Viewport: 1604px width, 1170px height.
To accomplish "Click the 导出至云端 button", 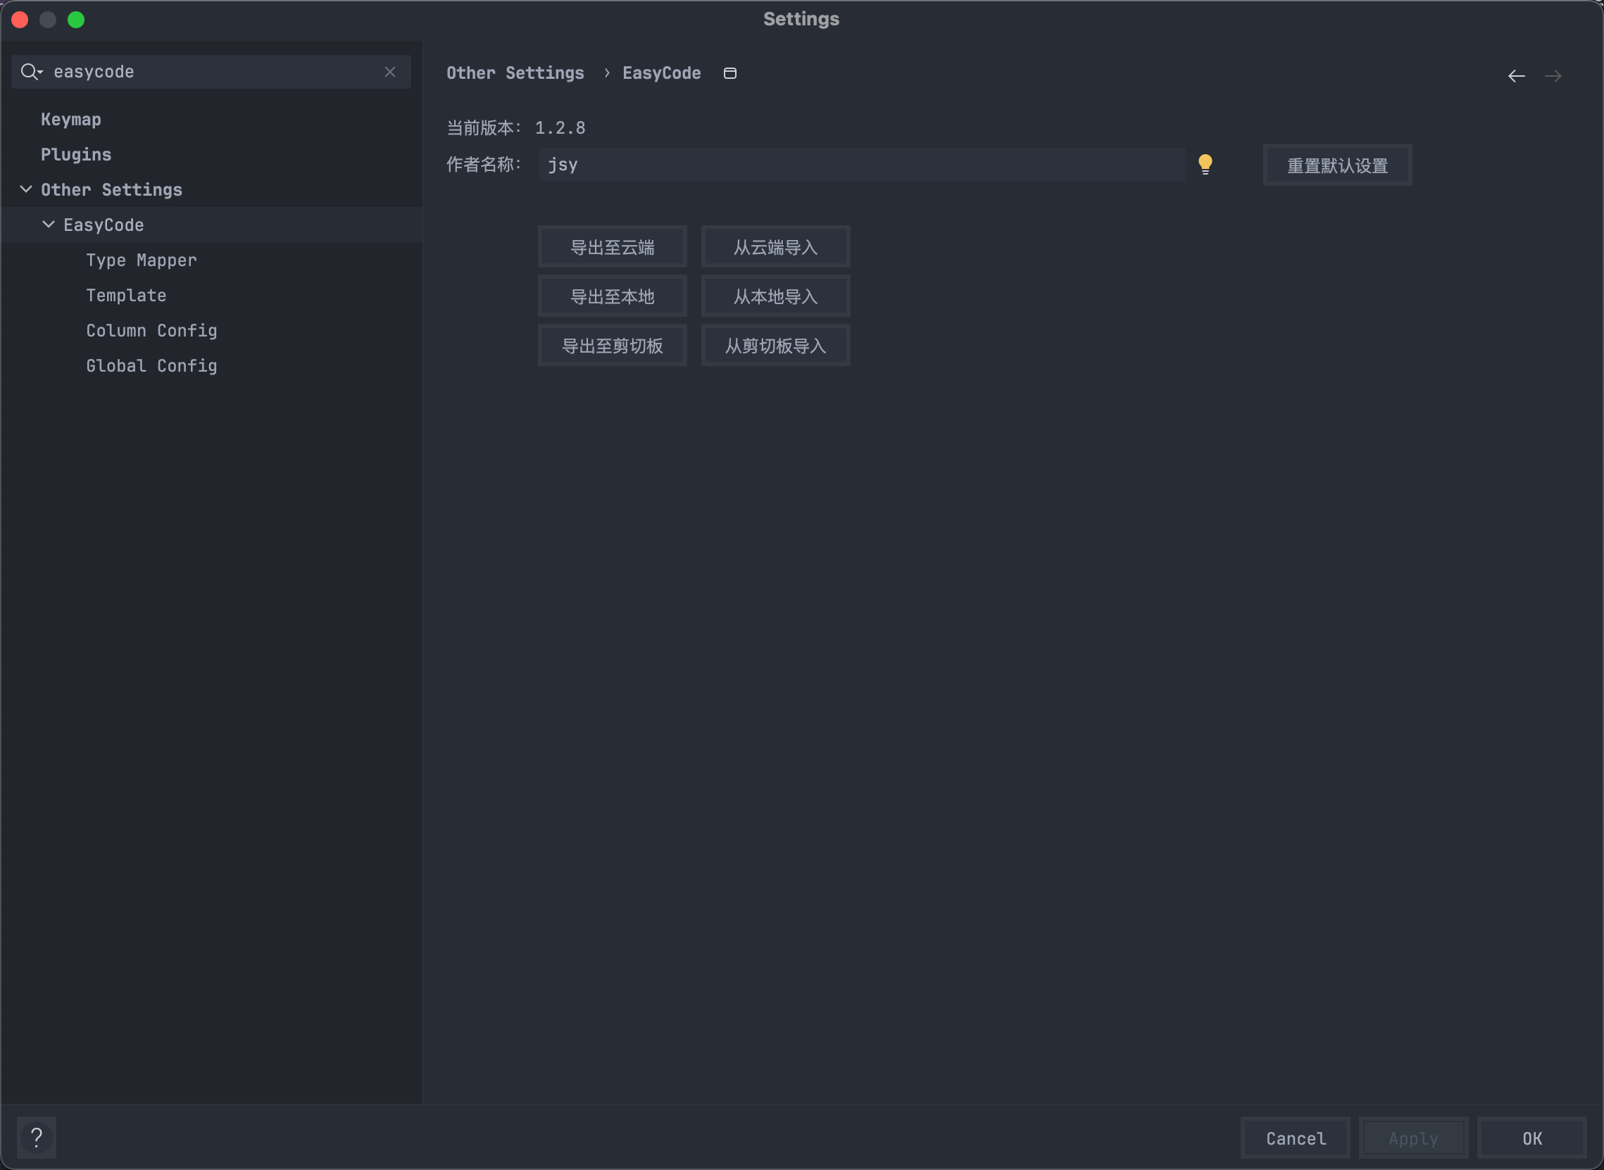I will click(612, 246).
